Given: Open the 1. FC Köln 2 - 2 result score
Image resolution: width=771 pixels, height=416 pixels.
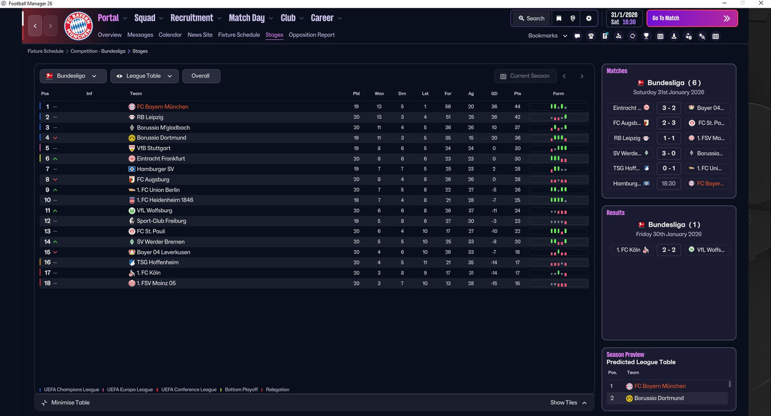Looking at the screenshot, I should click(669, 250).
